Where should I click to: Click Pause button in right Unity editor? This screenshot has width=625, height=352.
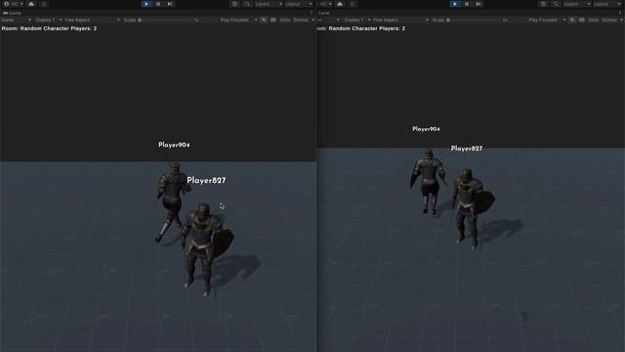467,4
